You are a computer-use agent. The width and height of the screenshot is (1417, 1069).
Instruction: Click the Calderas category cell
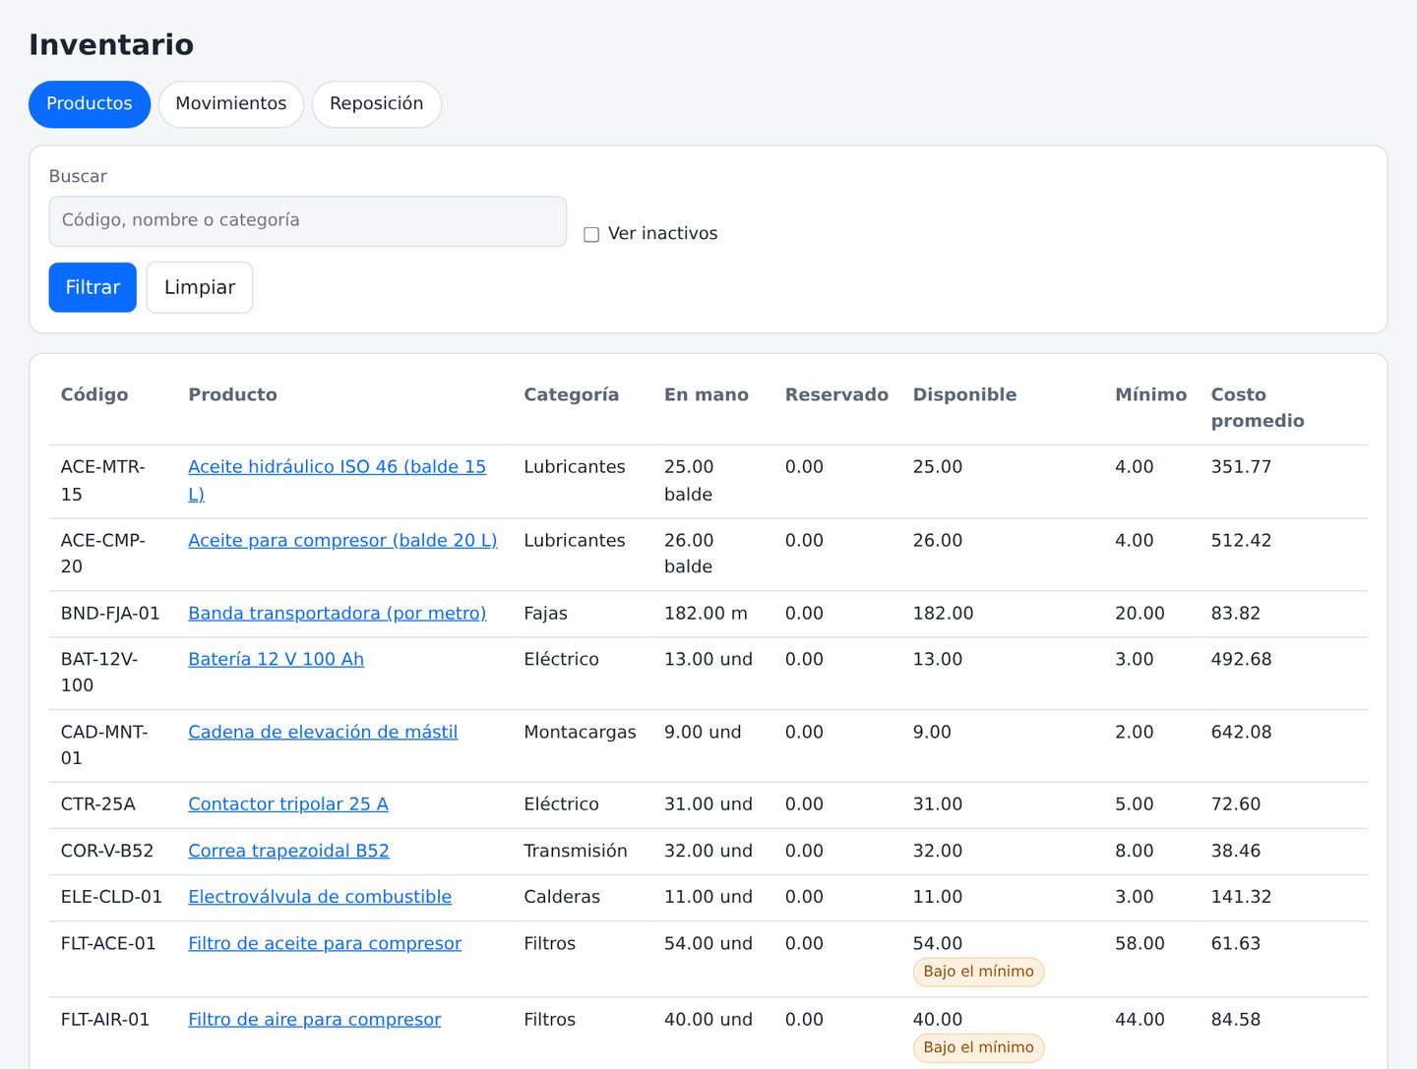click(x=562, y=897)
